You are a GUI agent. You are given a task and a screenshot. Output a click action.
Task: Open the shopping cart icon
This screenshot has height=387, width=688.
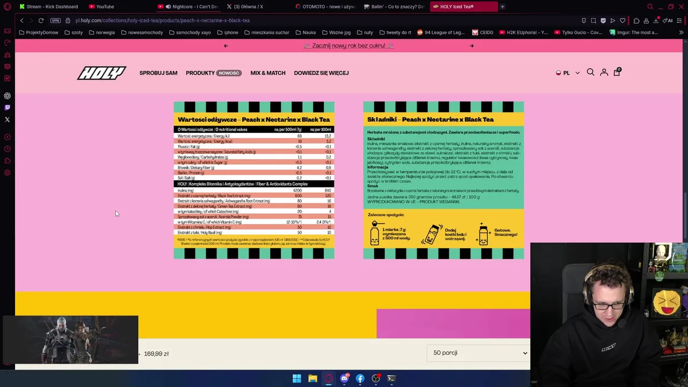(x=617, y=72)
